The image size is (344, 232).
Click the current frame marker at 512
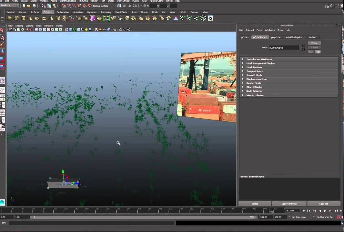[x=271, y=211]
